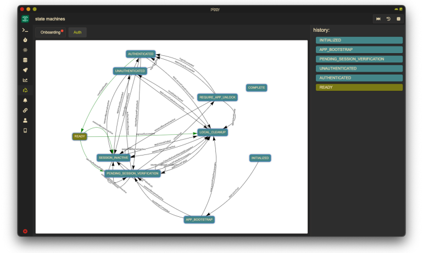Click the LOCAL_CLEANUP node in graph
Image resolution: width=423 pixels, height=253 pixels.
tap(213, 132)
